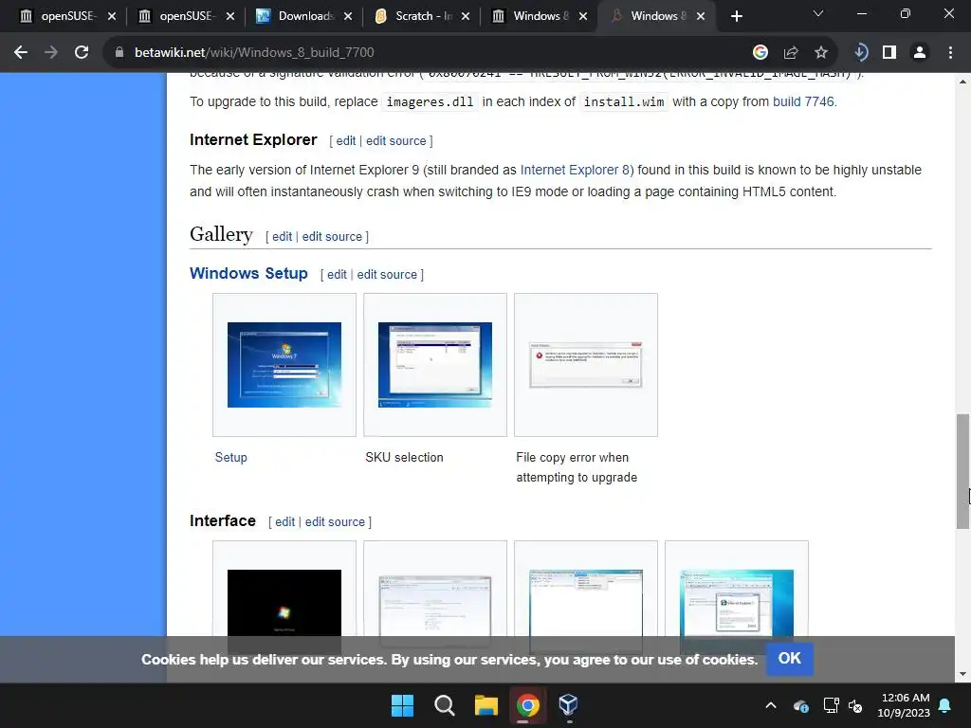The image size is (971, 728).
Task: Open VirtualBox from the taskbar
Action: point(569,705)
